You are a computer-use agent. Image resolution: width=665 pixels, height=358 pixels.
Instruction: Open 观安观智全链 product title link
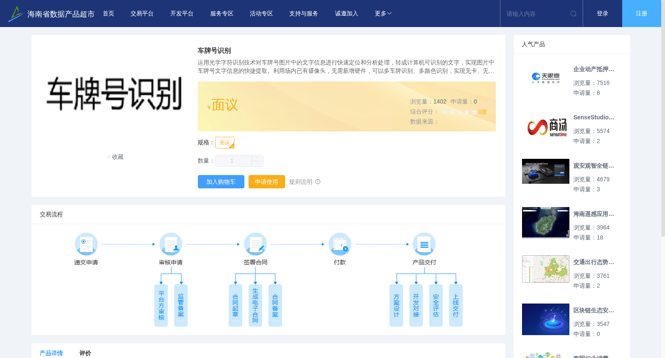594,166
